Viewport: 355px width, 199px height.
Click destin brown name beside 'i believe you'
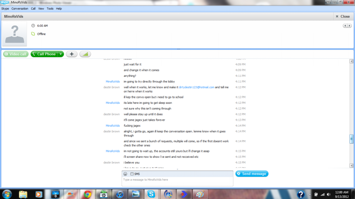pos(111,163)
